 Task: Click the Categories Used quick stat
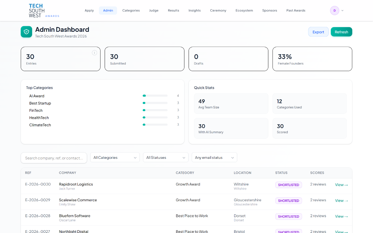pyautogui.click(x=309, y=104)
